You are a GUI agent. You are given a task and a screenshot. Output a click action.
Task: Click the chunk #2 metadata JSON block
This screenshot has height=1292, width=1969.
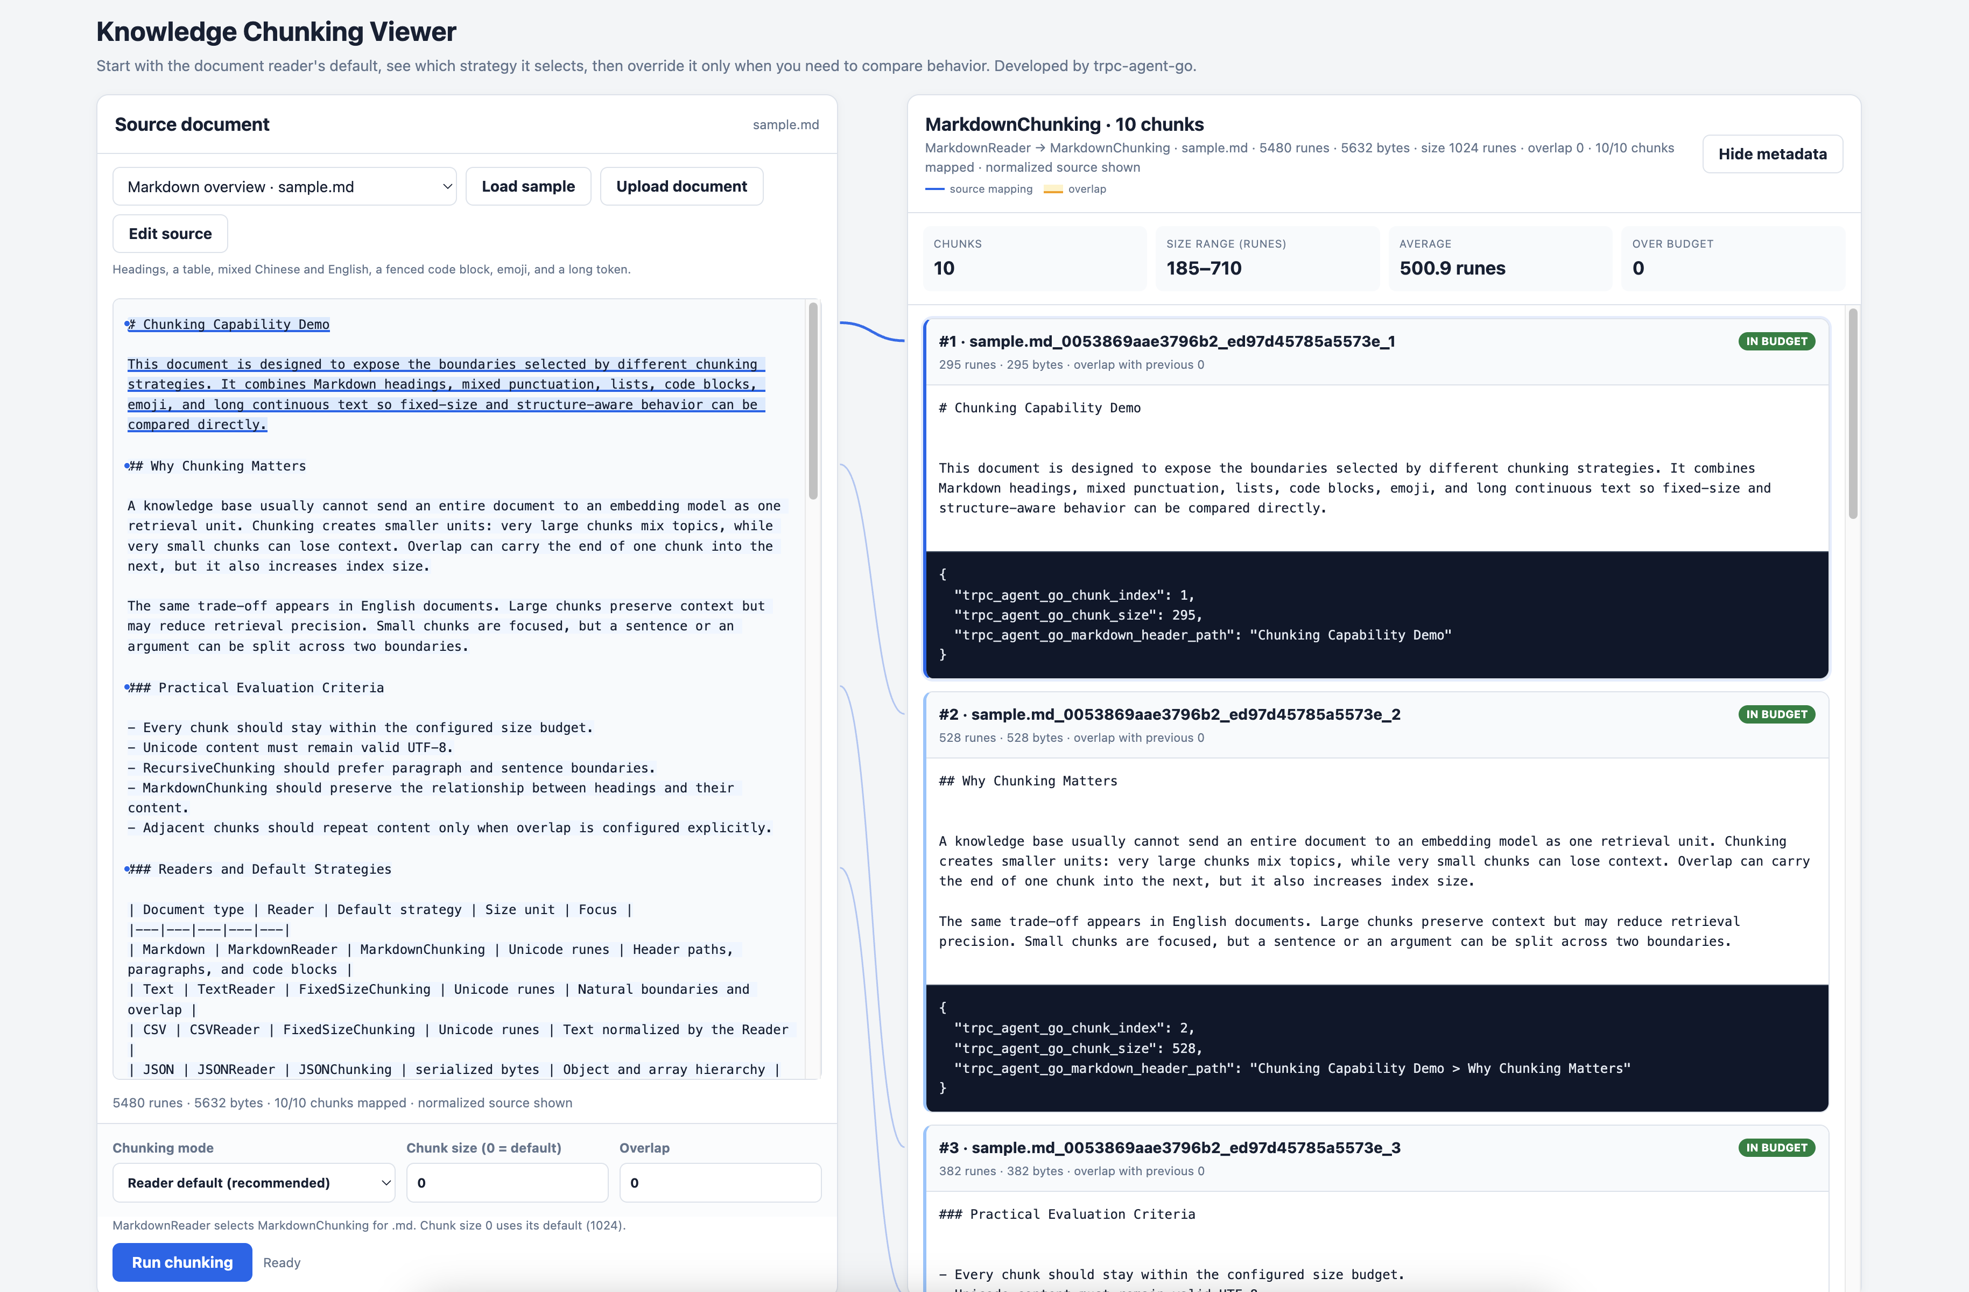click(x=1377, y=1048)
